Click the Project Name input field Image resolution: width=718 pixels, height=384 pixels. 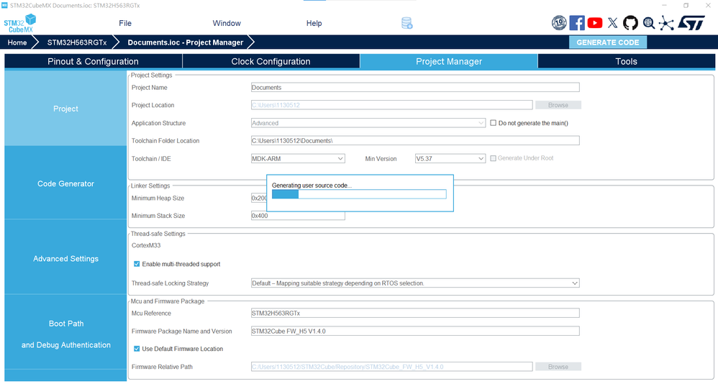tap(415, 88)
